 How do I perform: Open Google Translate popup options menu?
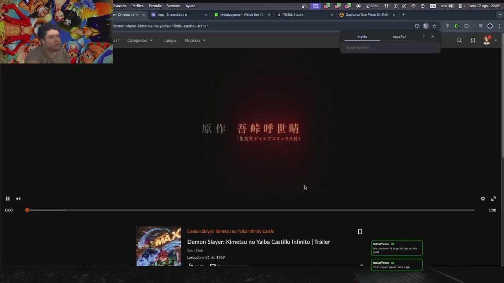coord(424,37)
